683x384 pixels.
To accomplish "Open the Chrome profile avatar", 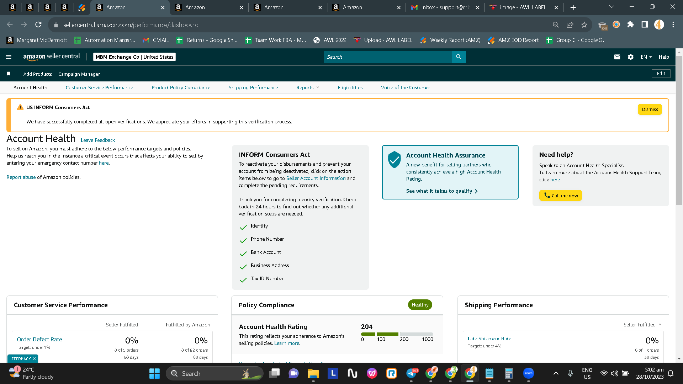I will coord(659,25).
